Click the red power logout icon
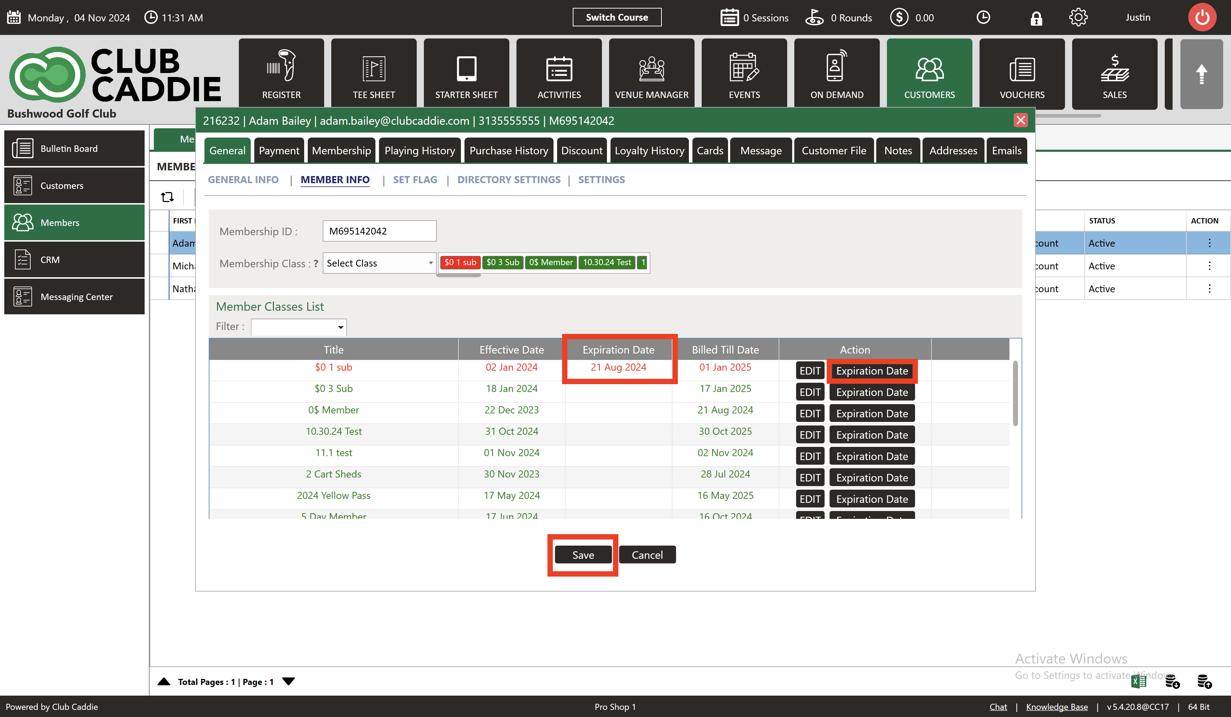The image size is (1231, 717). coord(1202,17)
